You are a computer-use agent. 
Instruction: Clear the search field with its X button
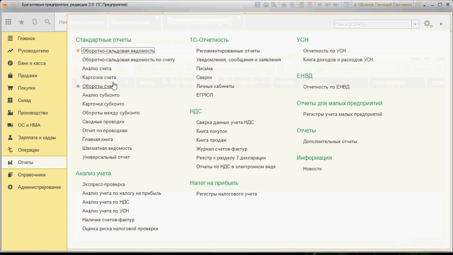(415, 24)
